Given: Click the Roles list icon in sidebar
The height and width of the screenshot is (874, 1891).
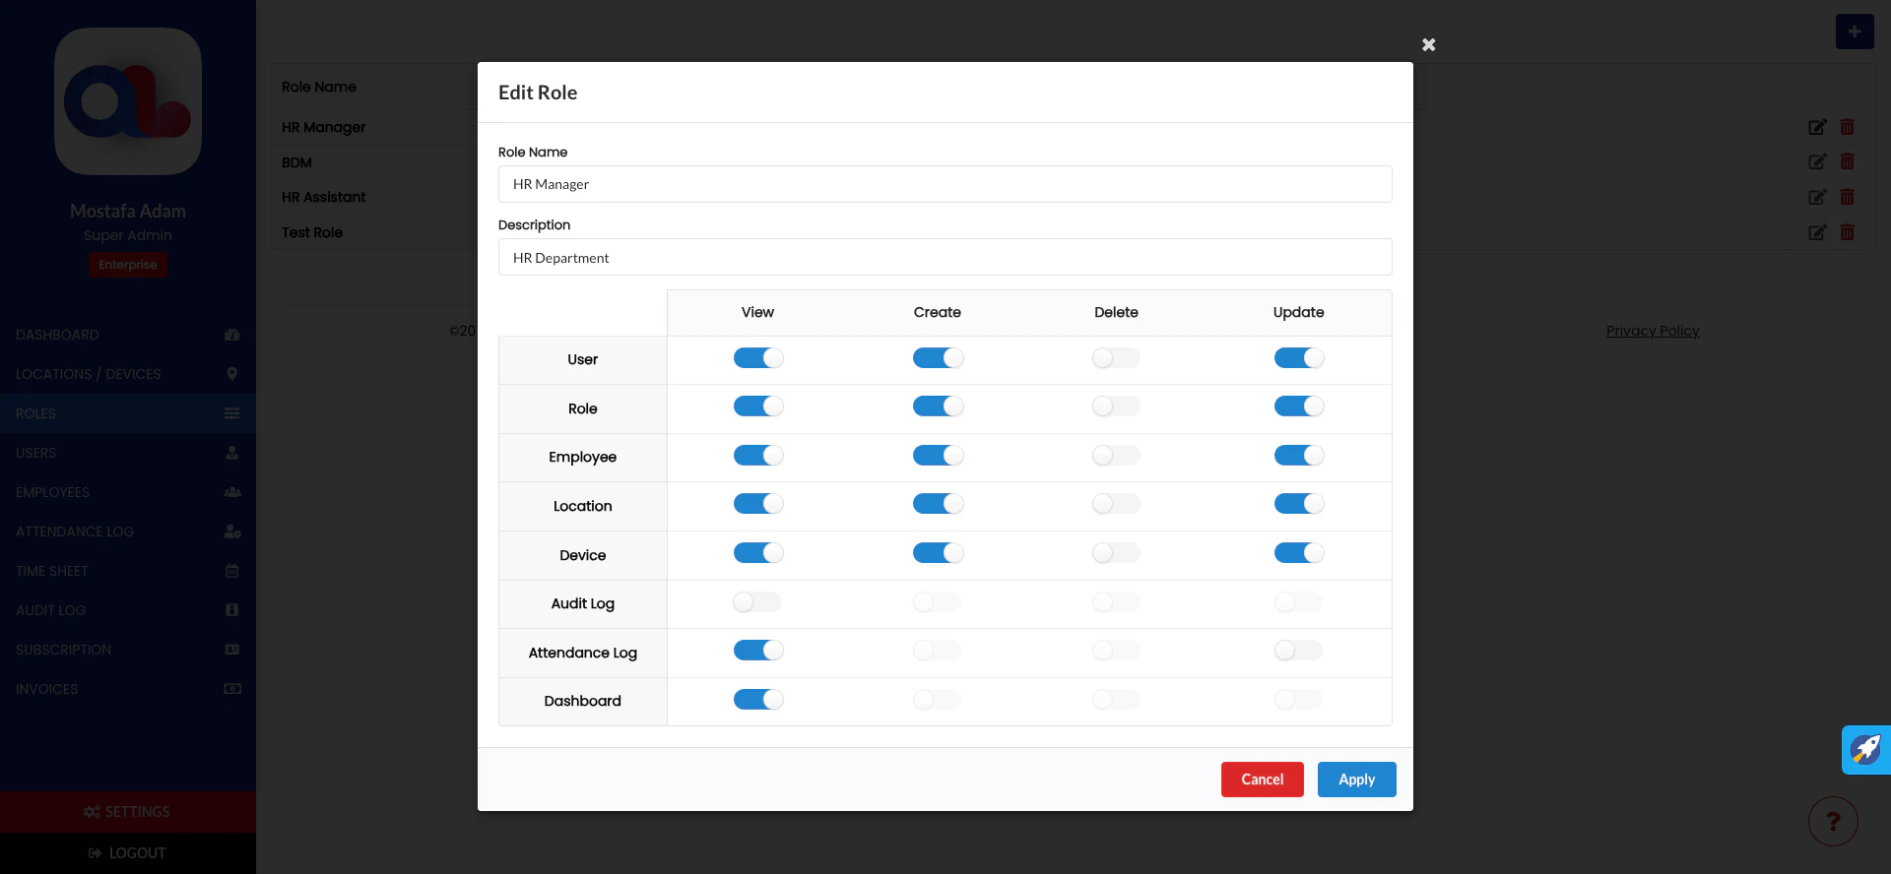Looking at the screenshot, I should tap(232, 413).
